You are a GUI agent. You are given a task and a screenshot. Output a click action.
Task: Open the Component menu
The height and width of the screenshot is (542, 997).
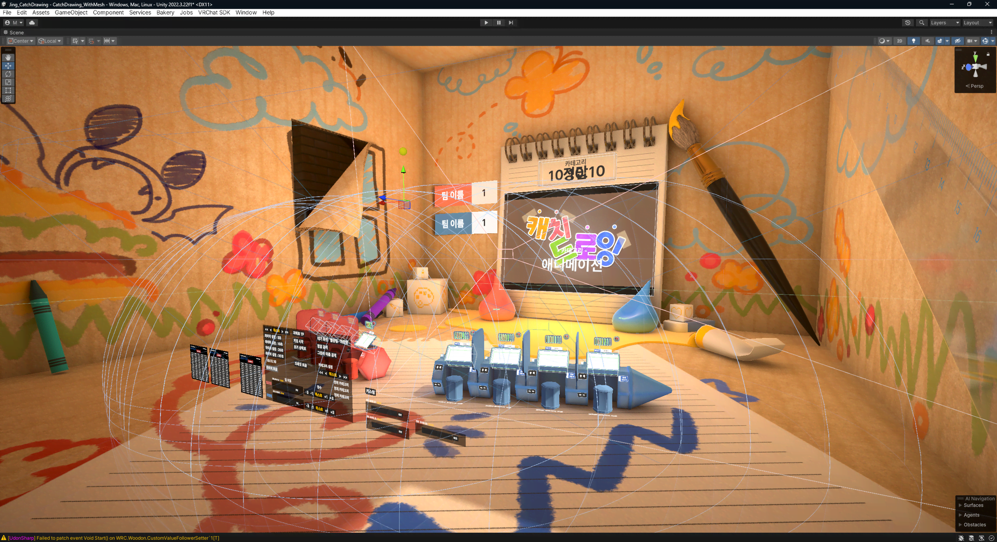(x=108, y=12)
